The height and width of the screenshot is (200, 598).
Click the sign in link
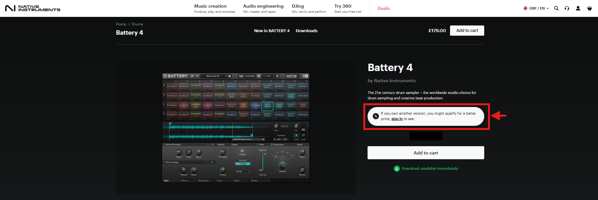coord(397,119)
